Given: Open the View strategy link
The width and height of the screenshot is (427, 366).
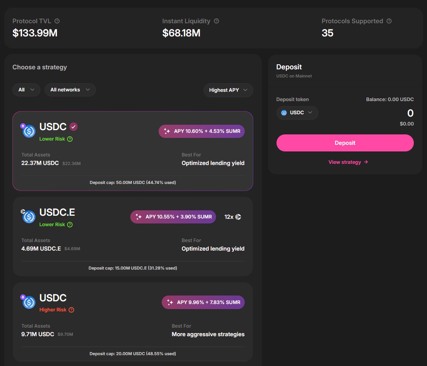Looking at the screenshot, I should [348, 162].
